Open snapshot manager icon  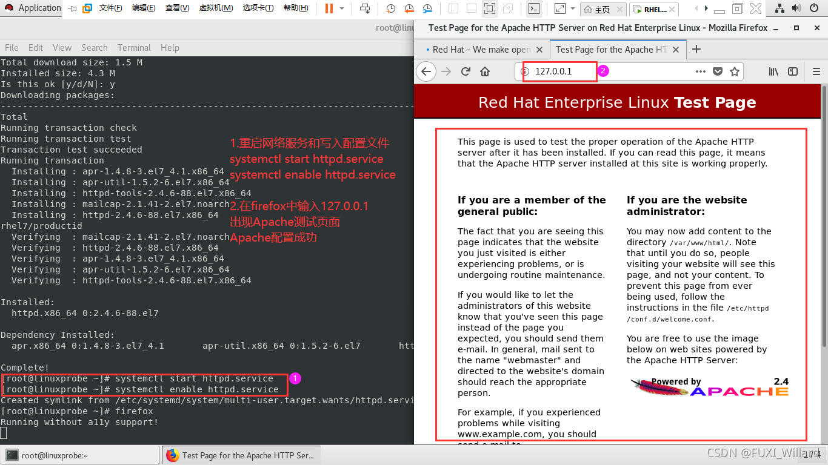pos(427,8)
